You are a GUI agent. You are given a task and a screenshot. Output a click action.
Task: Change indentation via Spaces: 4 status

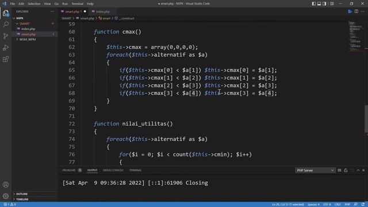coord(313,205)
